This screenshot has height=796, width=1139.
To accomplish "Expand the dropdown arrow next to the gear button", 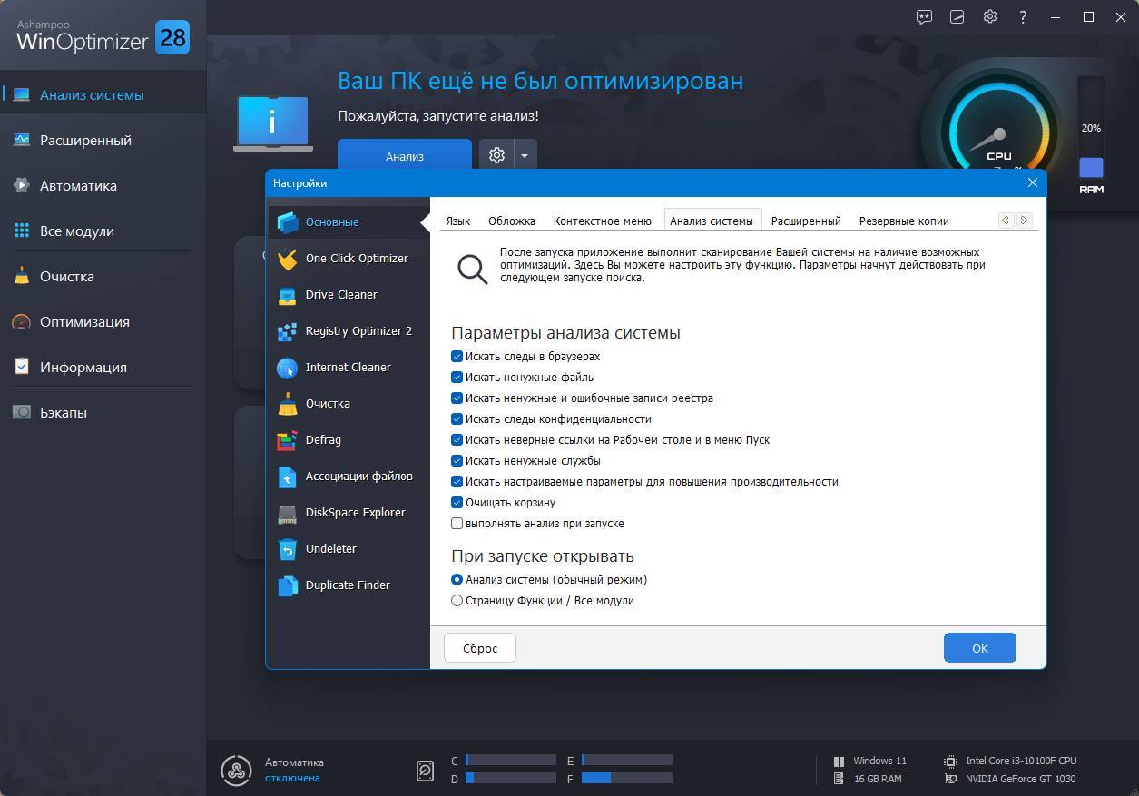I will (x=525, y=156).
